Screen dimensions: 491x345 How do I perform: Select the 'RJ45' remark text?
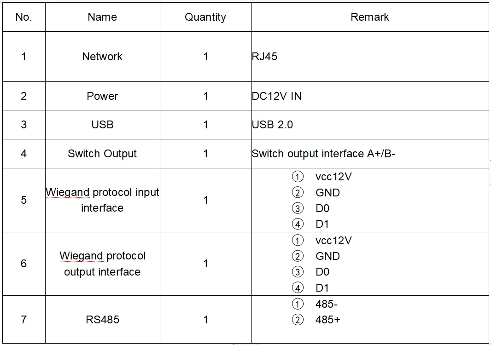tap(264, 57)
